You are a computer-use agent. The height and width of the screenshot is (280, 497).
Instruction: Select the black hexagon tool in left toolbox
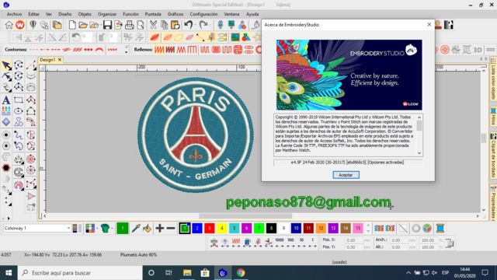pyautogui.click(x=6, y=168)
